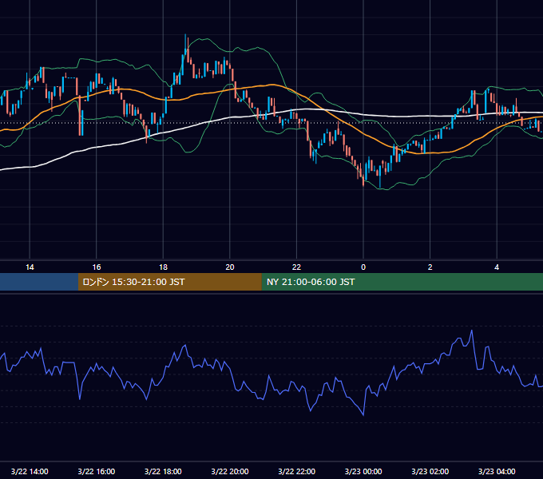Click the 3/22 14:00 date label
This screenshot has width=543, height=479.
pos(30,471)
